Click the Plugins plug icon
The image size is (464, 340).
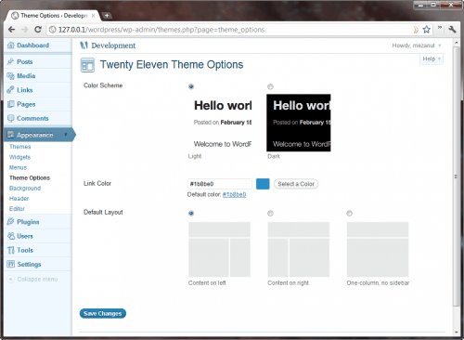(11, 222)
